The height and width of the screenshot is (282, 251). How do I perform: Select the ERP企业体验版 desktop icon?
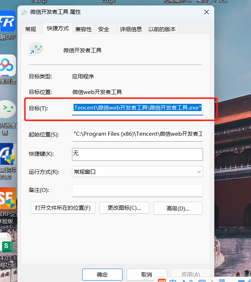click(x=8, y=205)
